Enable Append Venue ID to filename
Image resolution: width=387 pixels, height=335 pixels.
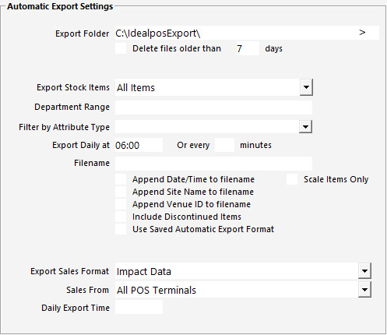pyautogui.click(x=121, y=204)
